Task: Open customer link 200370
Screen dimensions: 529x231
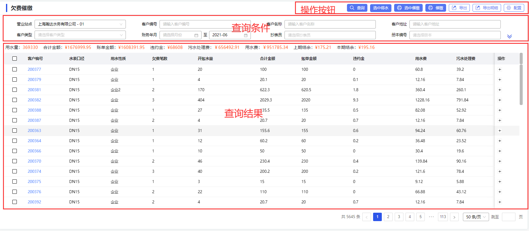Action: pos(34,161)
